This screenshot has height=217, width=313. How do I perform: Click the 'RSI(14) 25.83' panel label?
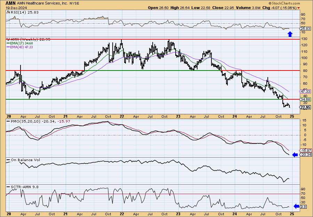point(24,12)
